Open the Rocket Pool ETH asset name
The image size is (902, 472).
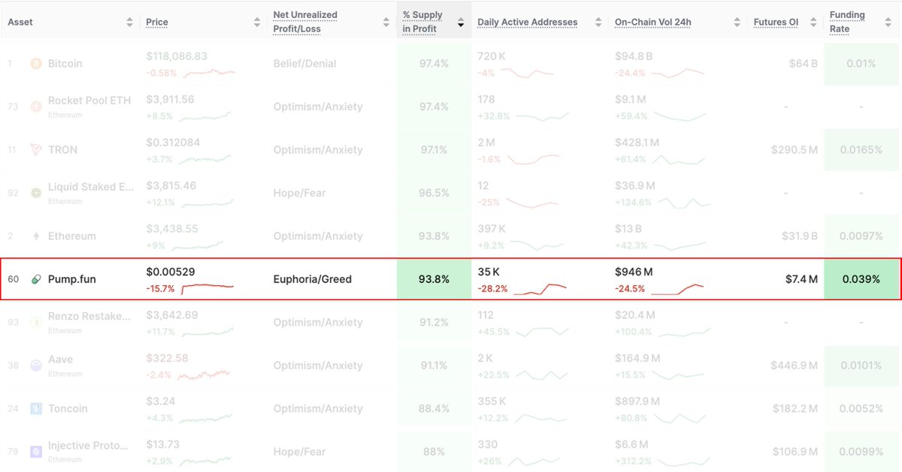click(89, 101)
